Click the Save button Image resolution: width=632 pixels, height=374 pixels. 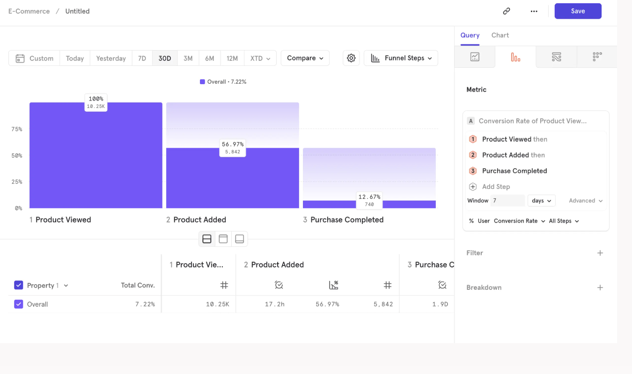coord(578,11)
